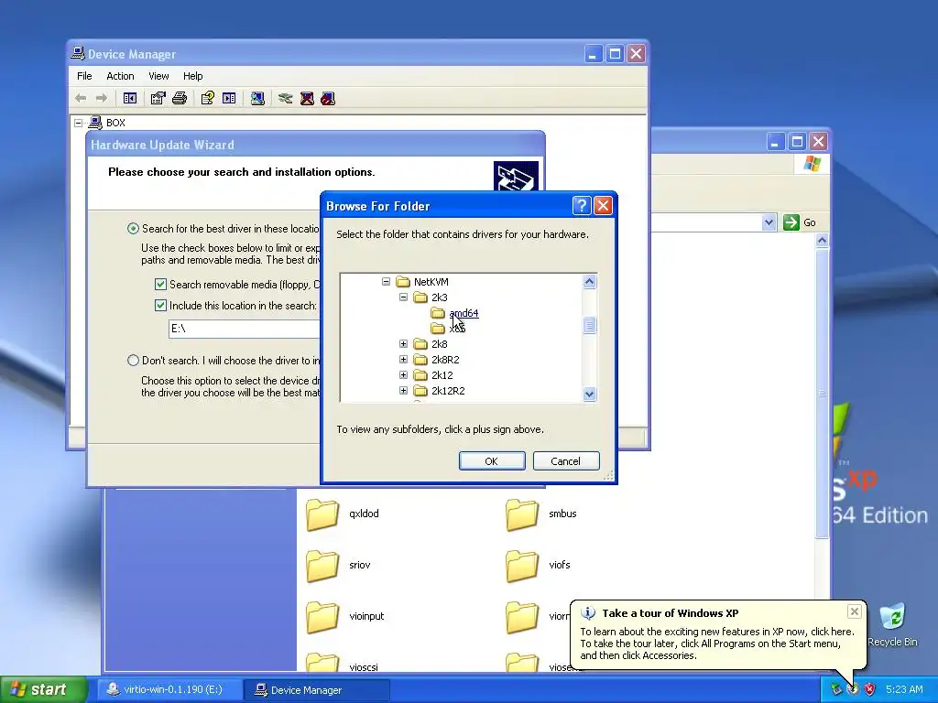938x703 pixels.
Task: Click the red security shield tray icon
Action: 870,689
